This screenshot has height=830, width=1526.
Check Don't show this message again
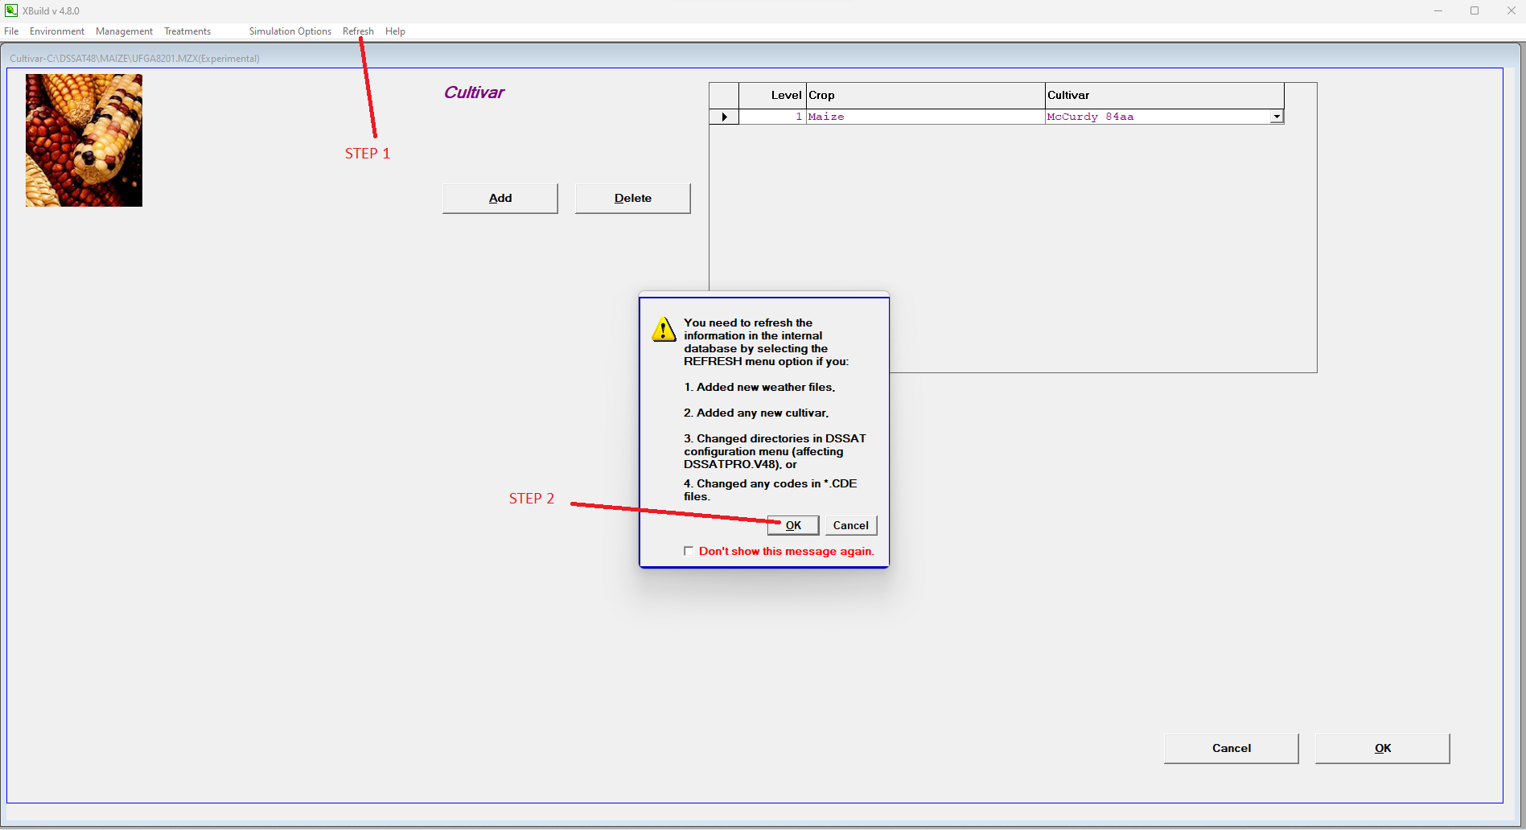[689, 551]
